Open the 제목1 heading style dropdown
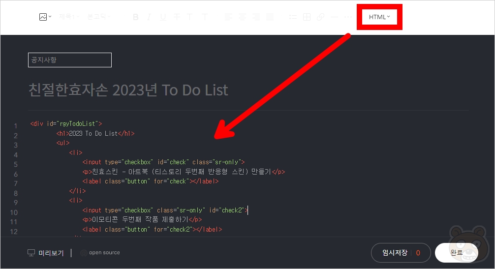 (69, 16)
